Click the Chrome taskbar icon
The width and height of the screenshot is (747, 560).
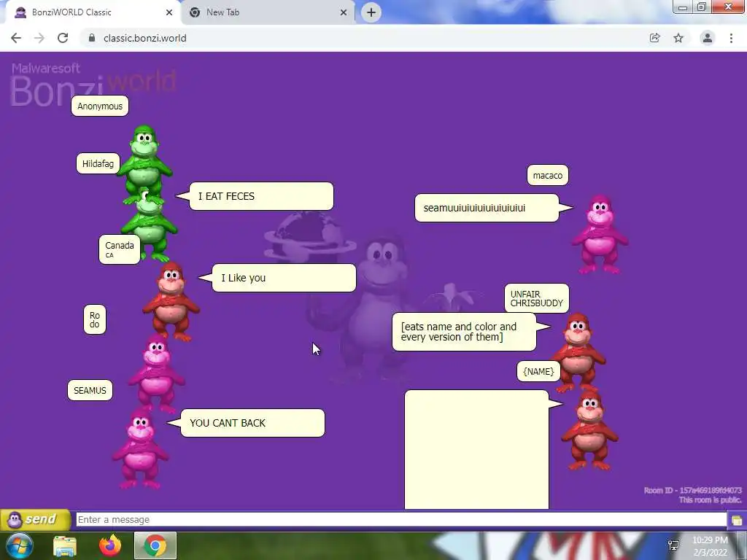tap(155, 545)
